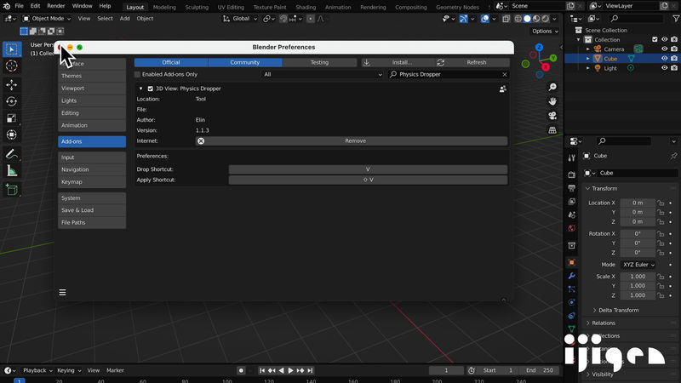Disable Cube in renders camera icon
681x383 pixels.
pos(674,58)
